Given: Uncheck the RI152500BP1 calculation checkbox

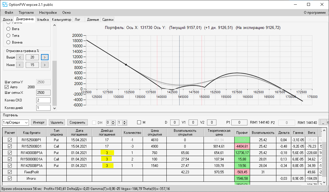Looking at the screenshot, I should 10,140.
